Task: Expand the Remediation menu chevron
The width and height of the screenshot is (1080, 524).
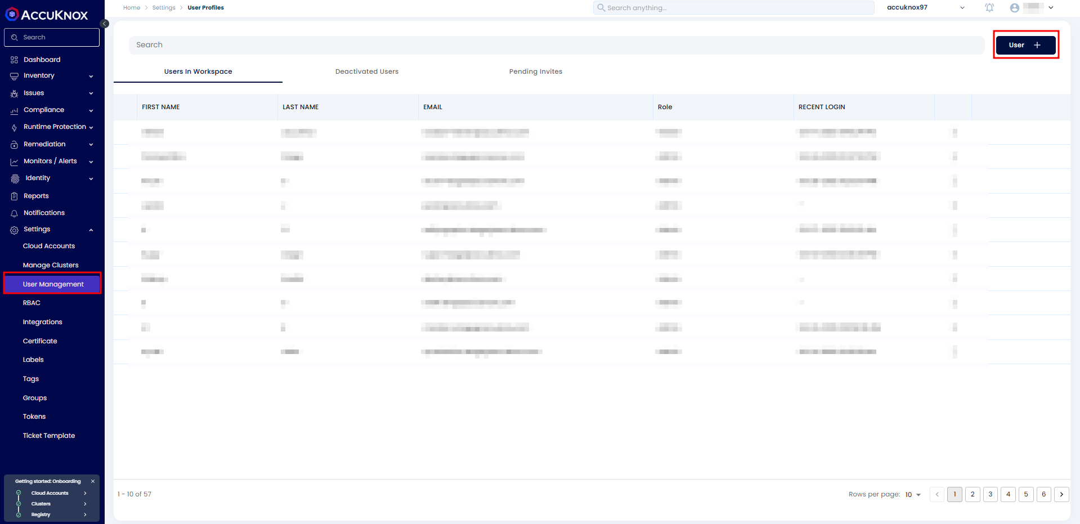Action: click(91, 145)
